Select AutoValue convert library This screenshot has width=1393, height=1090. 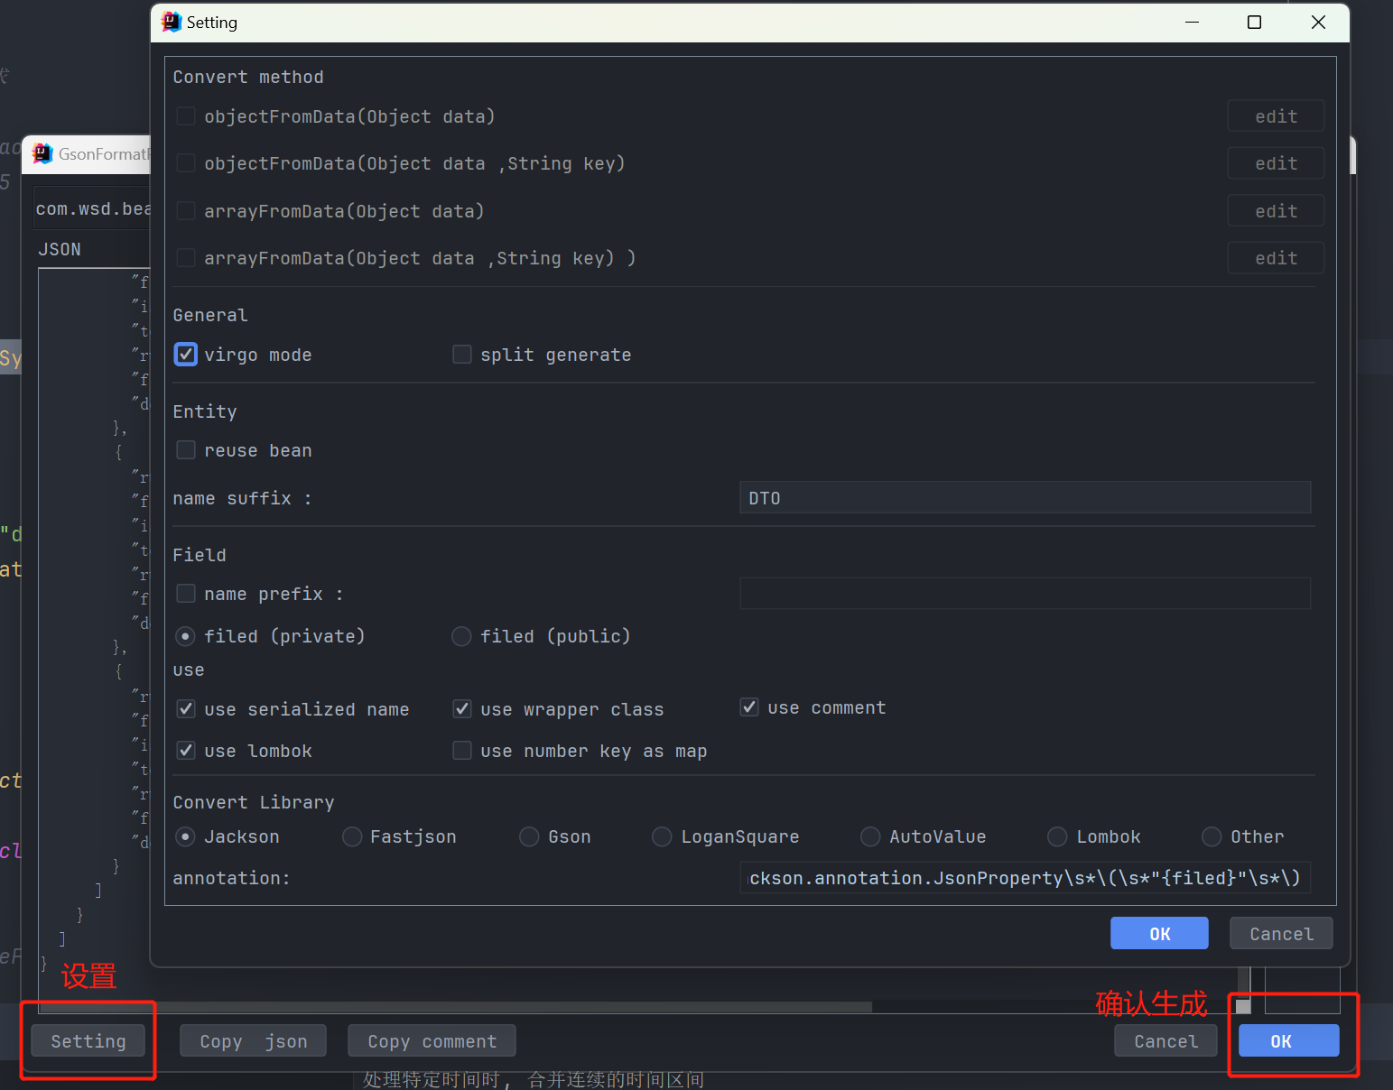[x=870, y=836]
